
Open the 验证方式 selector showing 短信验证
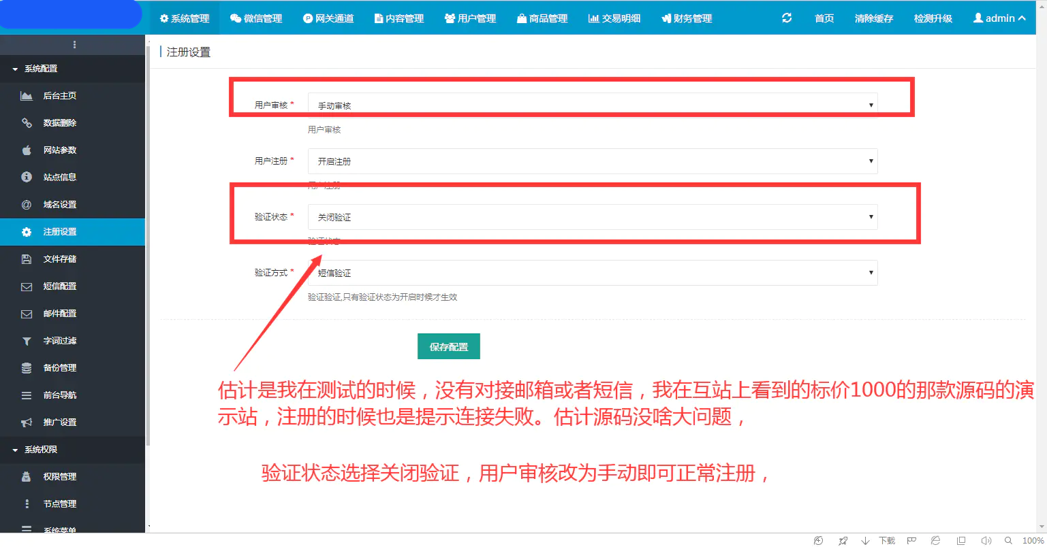(x=592, y=272)
